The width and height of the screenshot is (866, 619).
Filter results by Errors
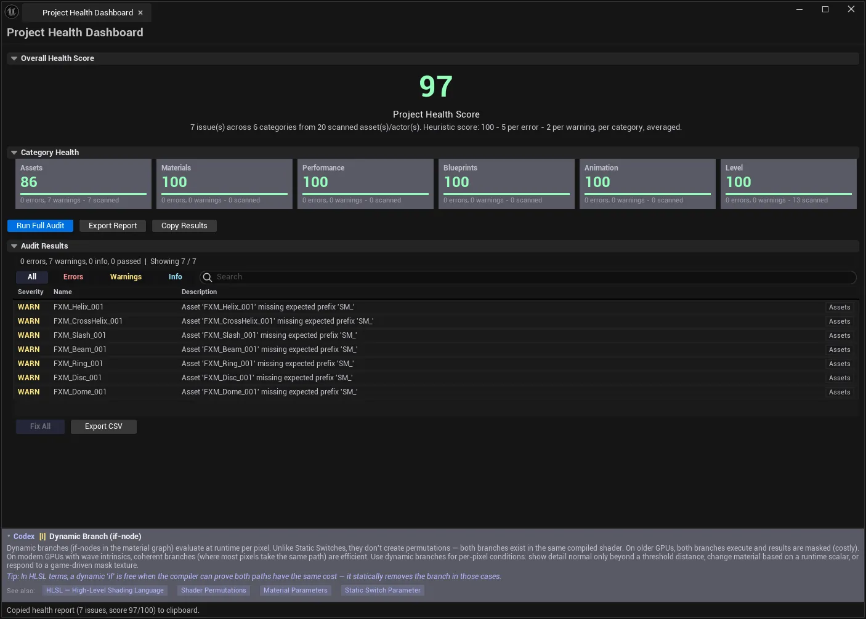[x=73, y=277]
